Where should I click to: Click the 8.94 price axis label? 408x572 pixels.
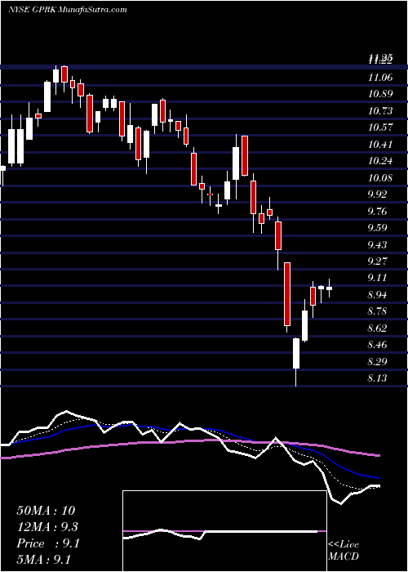pyautogui.click(x=377, y=295)
